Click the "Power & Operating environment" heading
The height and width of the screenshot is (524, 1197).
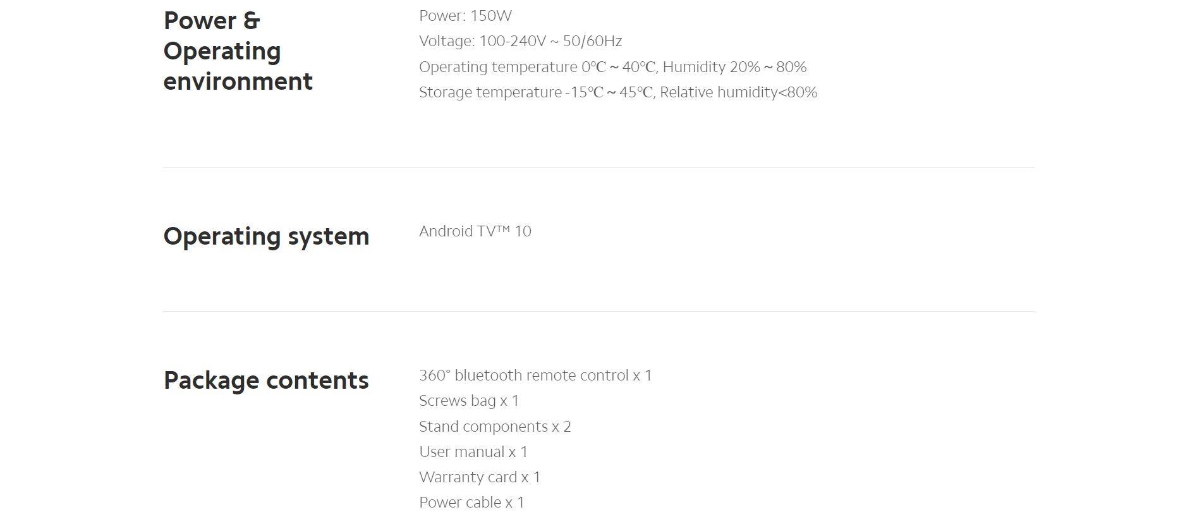238,51
